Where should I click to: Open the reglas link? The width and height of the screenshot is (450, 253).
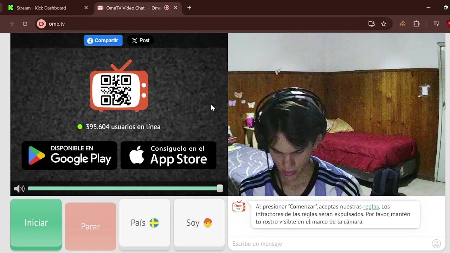[x=371, y=207]
